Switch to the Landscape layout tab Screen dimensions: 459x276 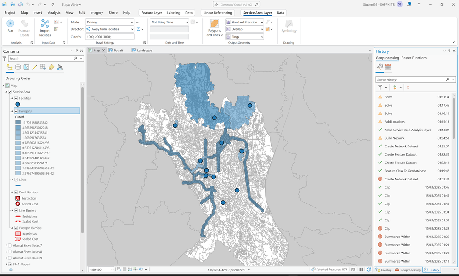142,51
